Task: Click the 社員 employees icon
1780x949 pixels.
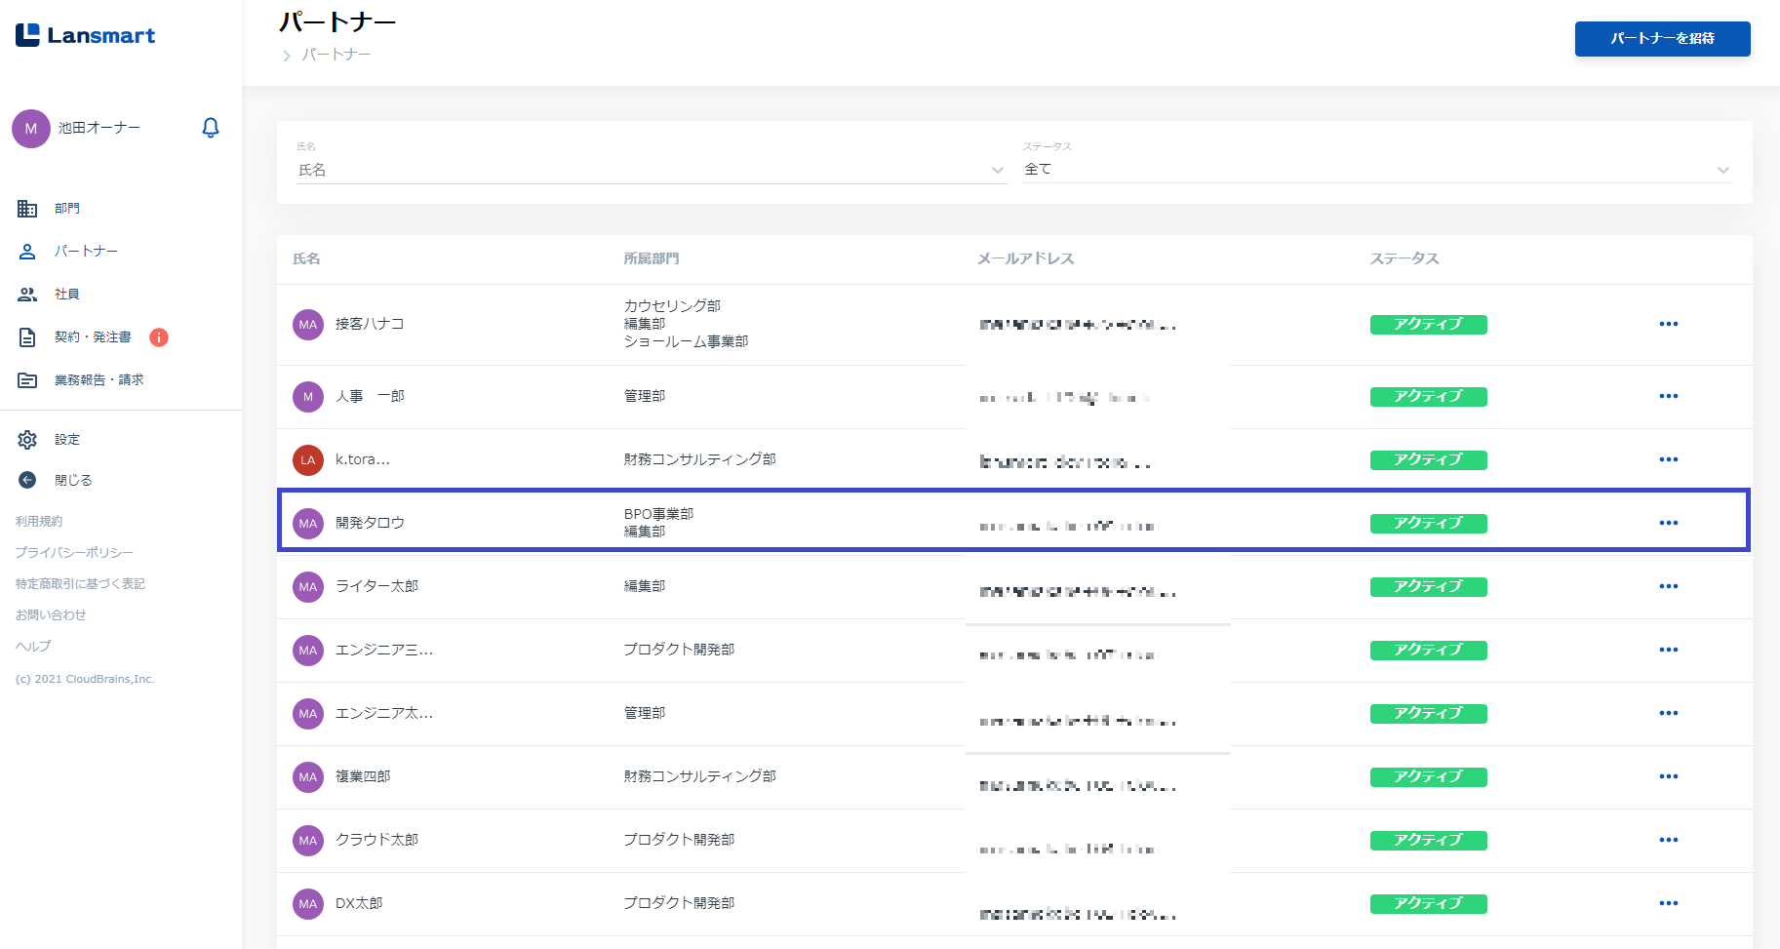Action: (x=27, y=295)
